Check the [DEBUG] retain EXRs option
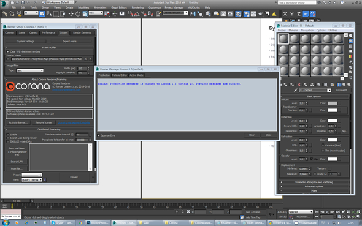 point(8,141)
